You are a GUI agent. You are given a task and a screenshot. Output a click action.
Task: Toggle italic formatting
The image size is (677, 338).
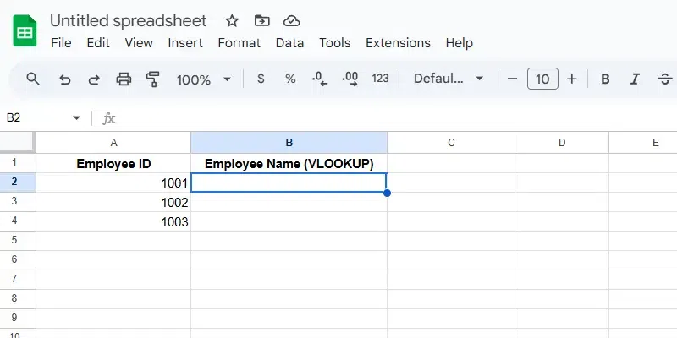pyautogui.click(x=635, y=79)
